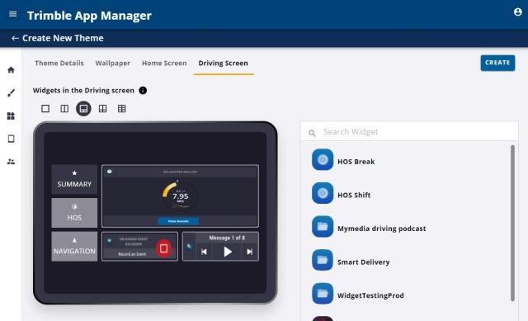Screen dimensions: 528x321
Task: Click the SUMMARY tile in tablet preview
Action: pyautogui.click(x=74, y=179)
